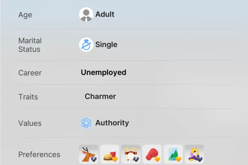Click the Charmer trait text
Screen dimensions: 248x165
tap(100, 96)
